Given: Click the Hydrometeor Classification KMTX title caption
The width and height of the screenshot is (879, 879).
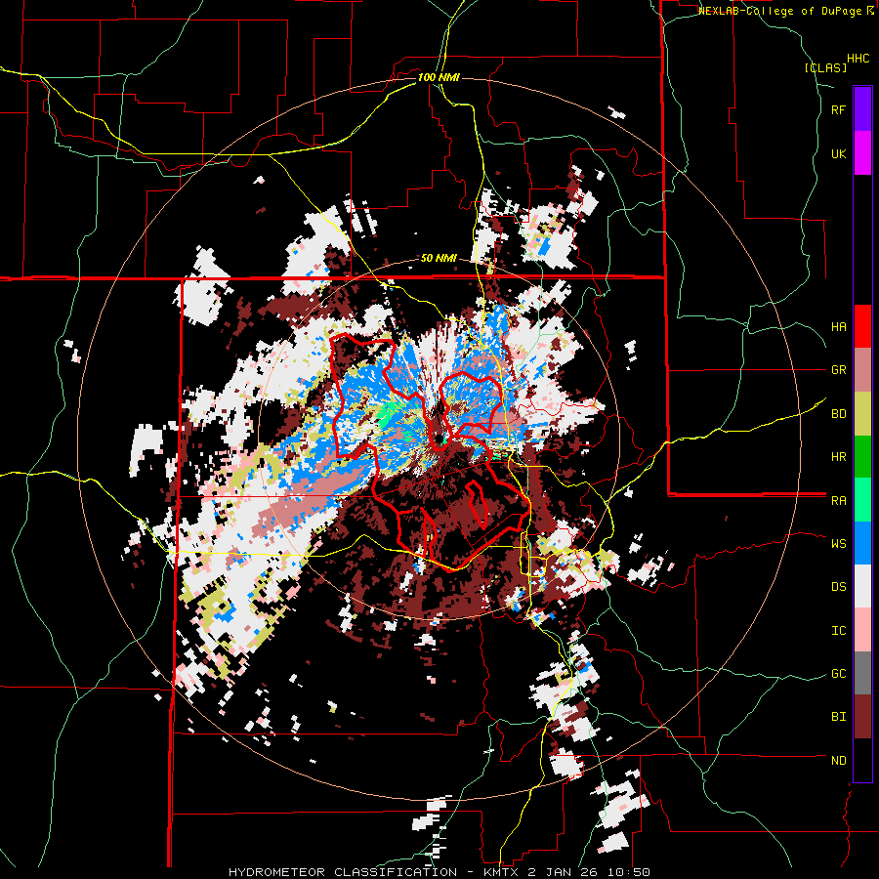Looking at the screenshot, I should [x=439, y=872].
